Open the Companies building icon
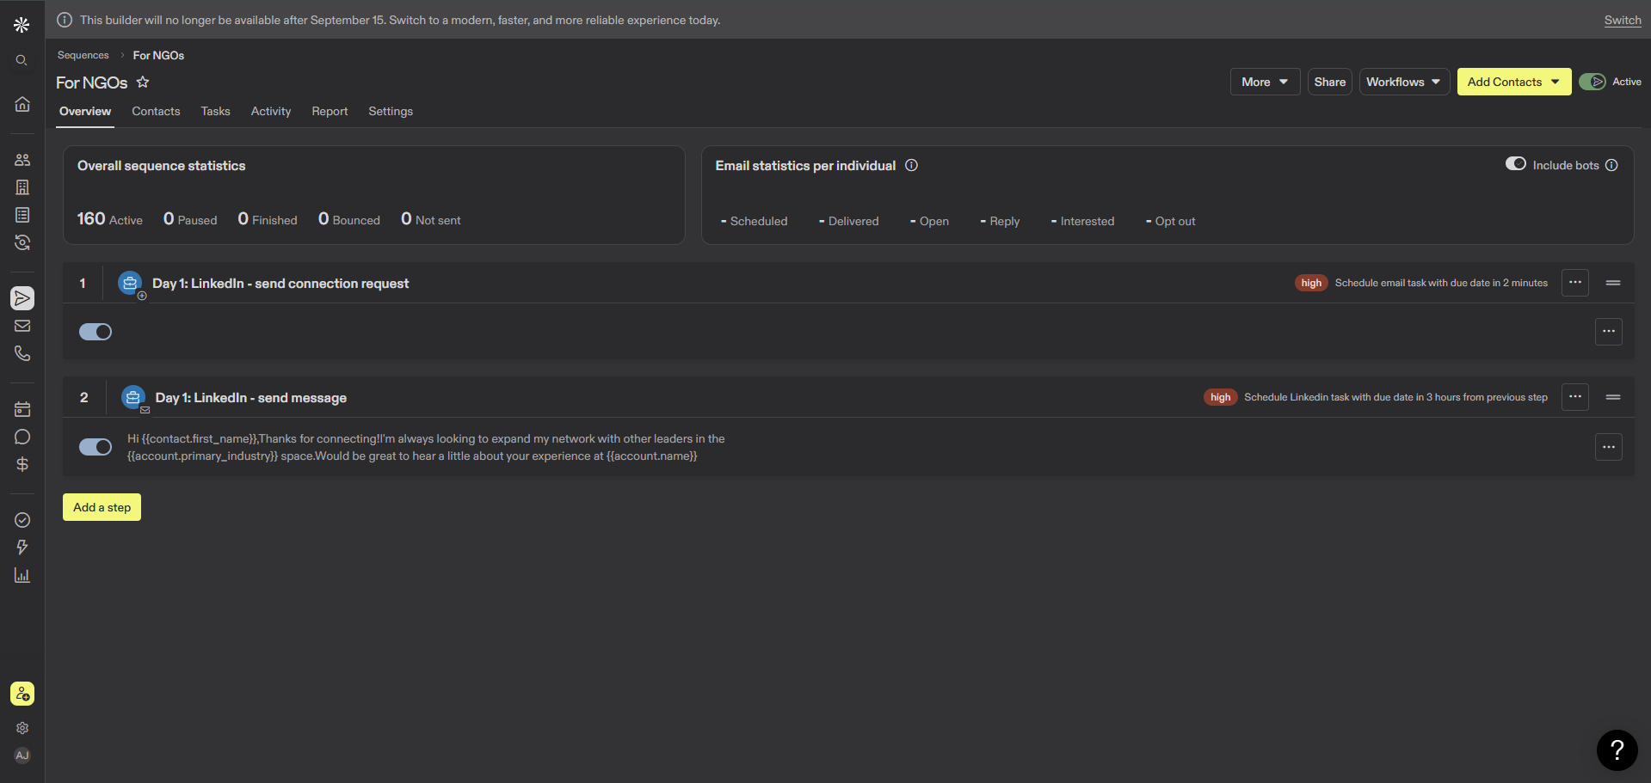 22,187
